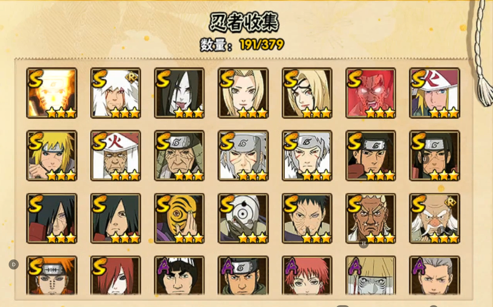Pick the blonde Hokage-hat Minato card
The width and height of the screenshot is (493, 307).
click(x=435, y=93)
